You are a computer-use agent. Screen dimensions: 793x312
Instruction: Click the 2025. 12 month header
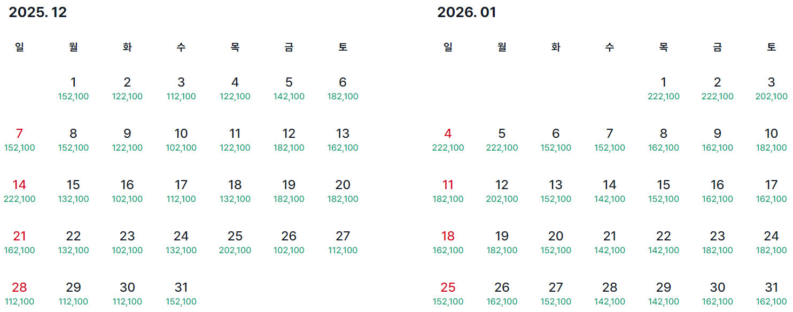click(x=37, y=12)
